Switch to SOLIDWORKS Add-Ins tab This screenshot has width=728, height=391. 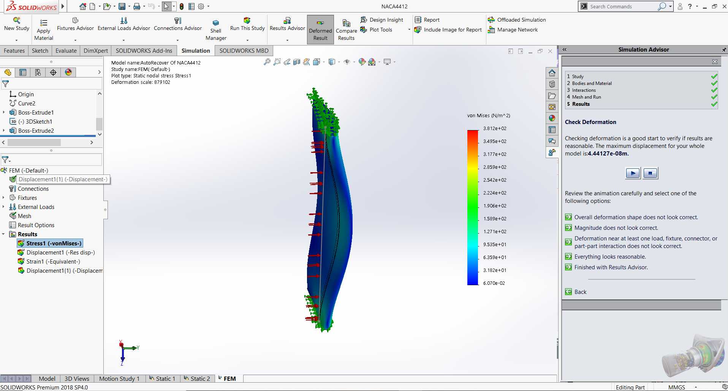coord(144,51)
